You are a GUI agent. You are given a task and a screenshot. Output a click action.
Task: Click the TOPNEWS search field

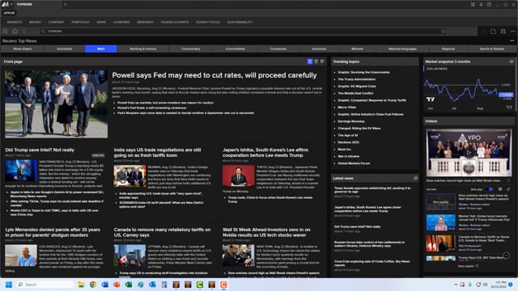tap(243, 31)
